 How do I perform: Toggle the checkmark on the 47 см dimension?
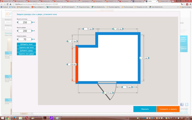click(69, 41)
